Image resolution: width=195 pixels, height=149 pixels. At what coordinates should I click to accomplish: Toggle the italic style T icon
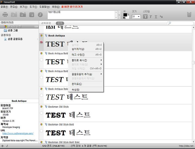click(x=151, y=17)
